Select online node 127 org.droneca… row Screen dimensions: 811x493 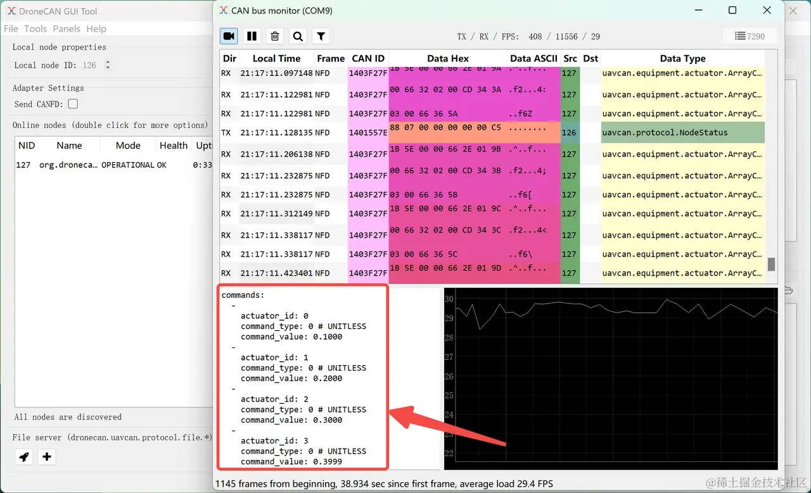(x=114, y=165)
